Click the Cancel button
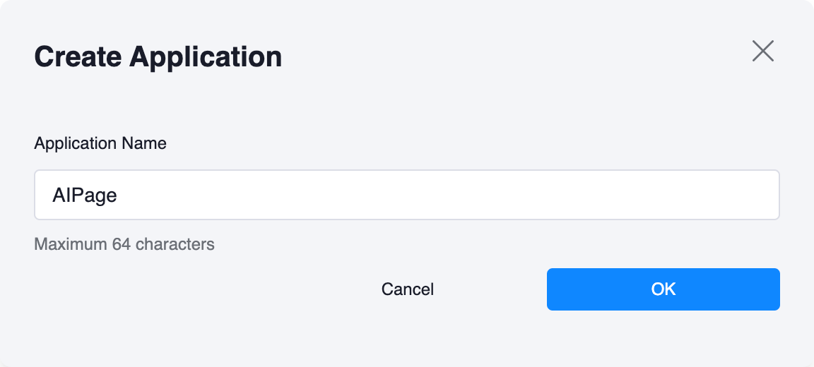The image size is (814, 367). (408, 289)
